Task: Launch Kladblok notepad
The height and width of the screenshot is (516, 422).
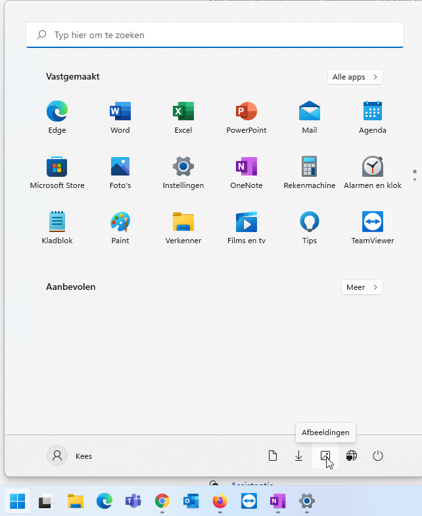Action: (x=57, y=227)
